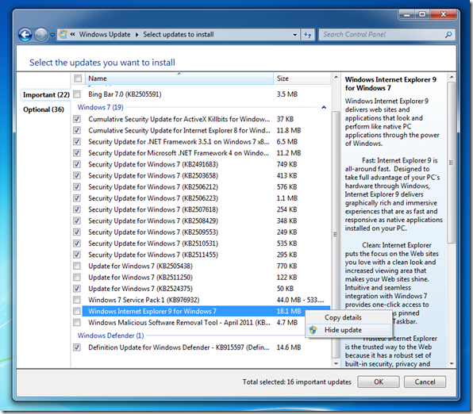This screenshot has height=414, width=473.
Task: Switch to Optional (36) updates
Action: pos(44,109)
